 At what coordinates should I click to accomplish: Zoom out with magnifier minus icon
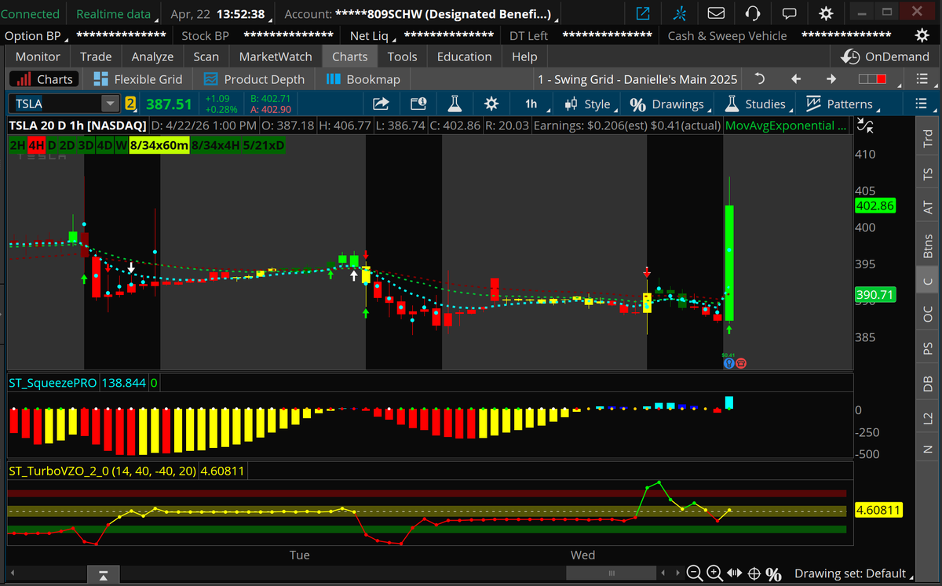click(695, 573)
